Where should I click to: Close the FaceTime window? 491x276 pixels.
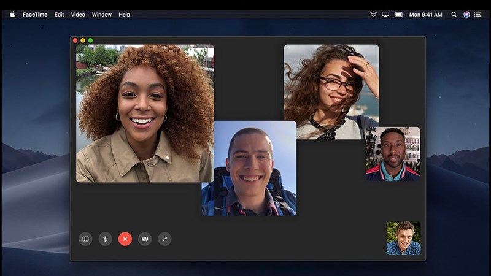tap(75, 40)
